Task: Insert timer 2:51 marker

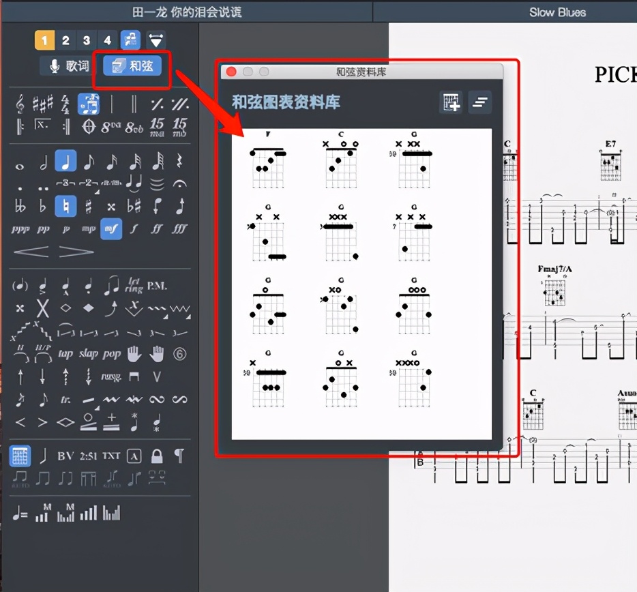Action: [x=88, y=456]
